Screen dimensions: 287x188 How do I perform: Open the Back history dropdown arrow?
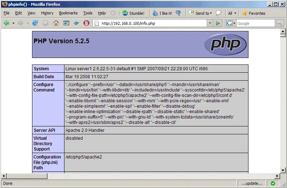(x=13, y=23)
